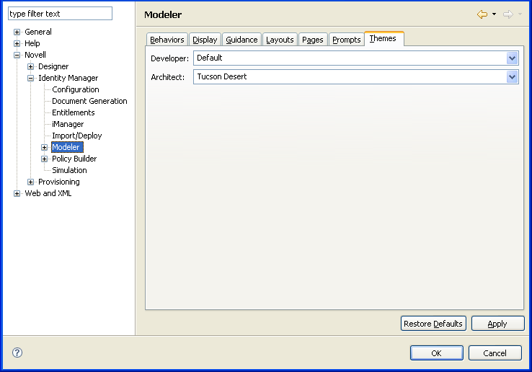Select Help in the preferences tree

32,43
